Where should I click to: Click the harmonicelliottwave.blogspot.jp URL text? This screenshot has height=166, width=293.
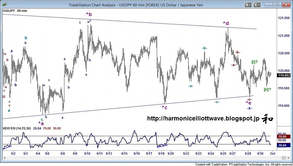click(203, 118)
